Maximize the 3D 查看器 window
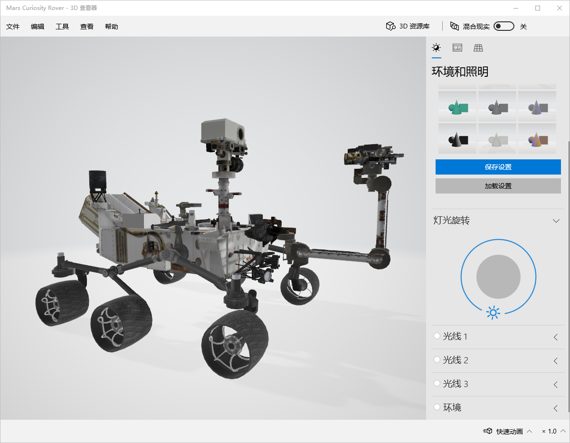This screenshot has height=443, width=570. pos(538,8)
